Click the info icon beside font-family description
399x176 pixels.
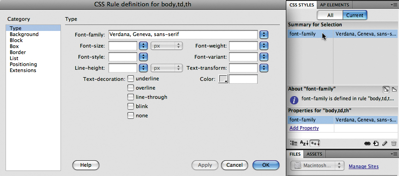coord(294,100)
